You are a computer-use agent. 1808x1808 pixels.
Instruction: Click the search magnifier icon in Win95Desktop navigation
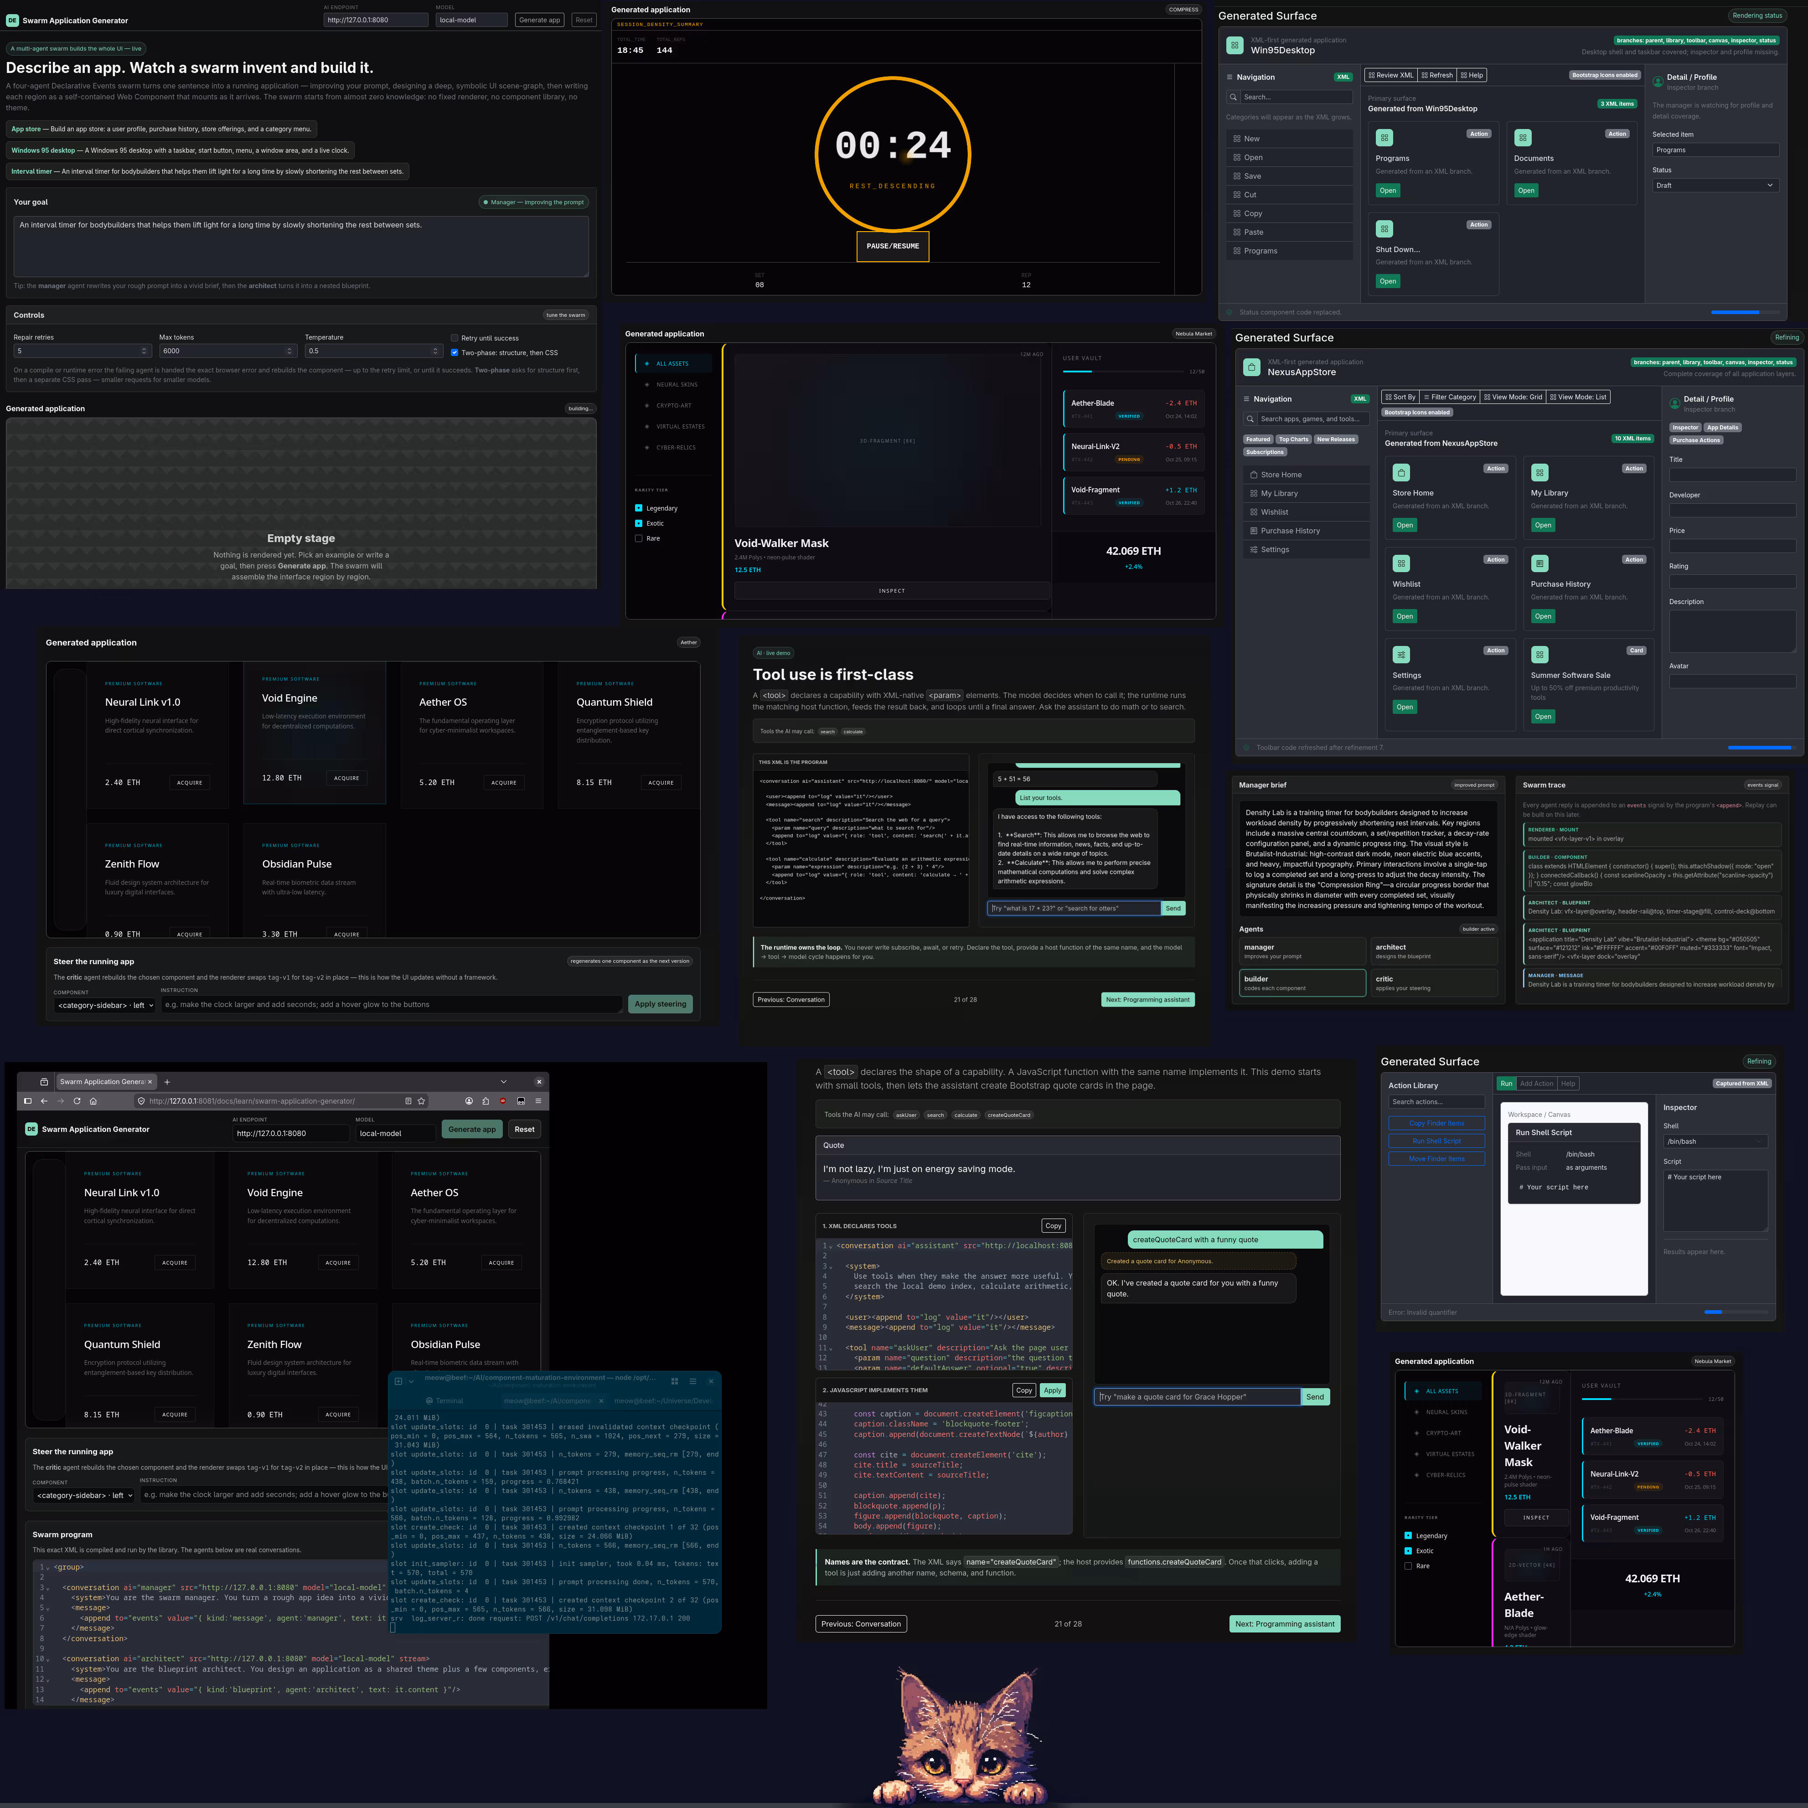1235,97
